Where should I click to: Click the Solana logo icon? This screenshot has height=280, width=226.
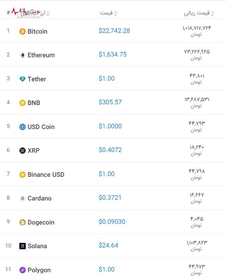pos(23,246)
